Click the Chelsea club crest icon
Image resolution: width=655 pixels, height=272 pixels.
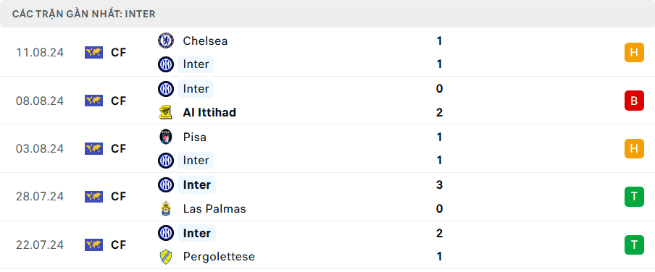[x=166, y=41]
